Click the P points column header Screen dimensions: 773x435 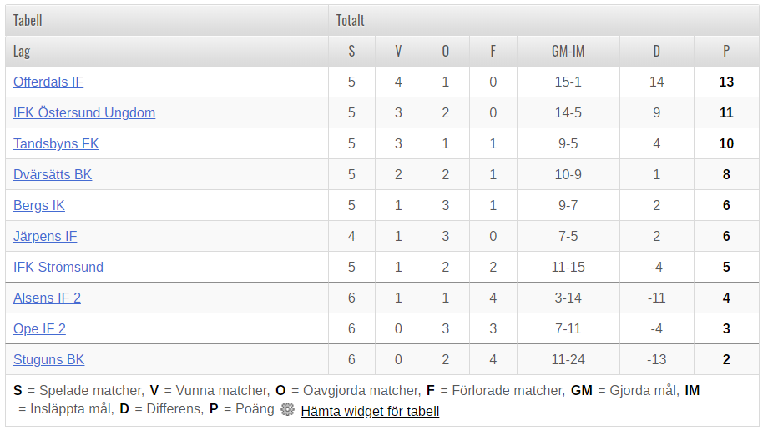click(726, 51)
